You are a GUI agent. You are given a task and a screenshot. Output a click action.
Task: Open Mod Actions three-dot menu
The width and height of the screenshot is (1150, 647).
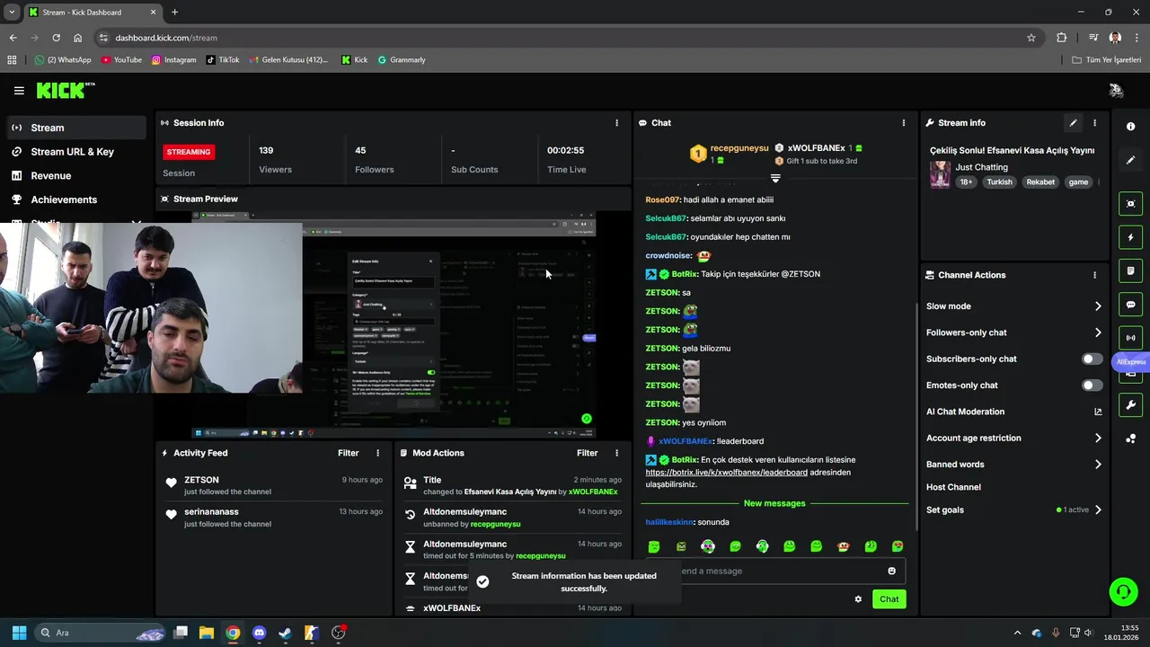tap(616, 453)
